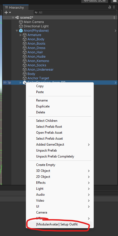Select the Anon_Hair object in hierarchy
Viewport: 118px width, 236px height.
pyautogui.click(x=35, y=52)
